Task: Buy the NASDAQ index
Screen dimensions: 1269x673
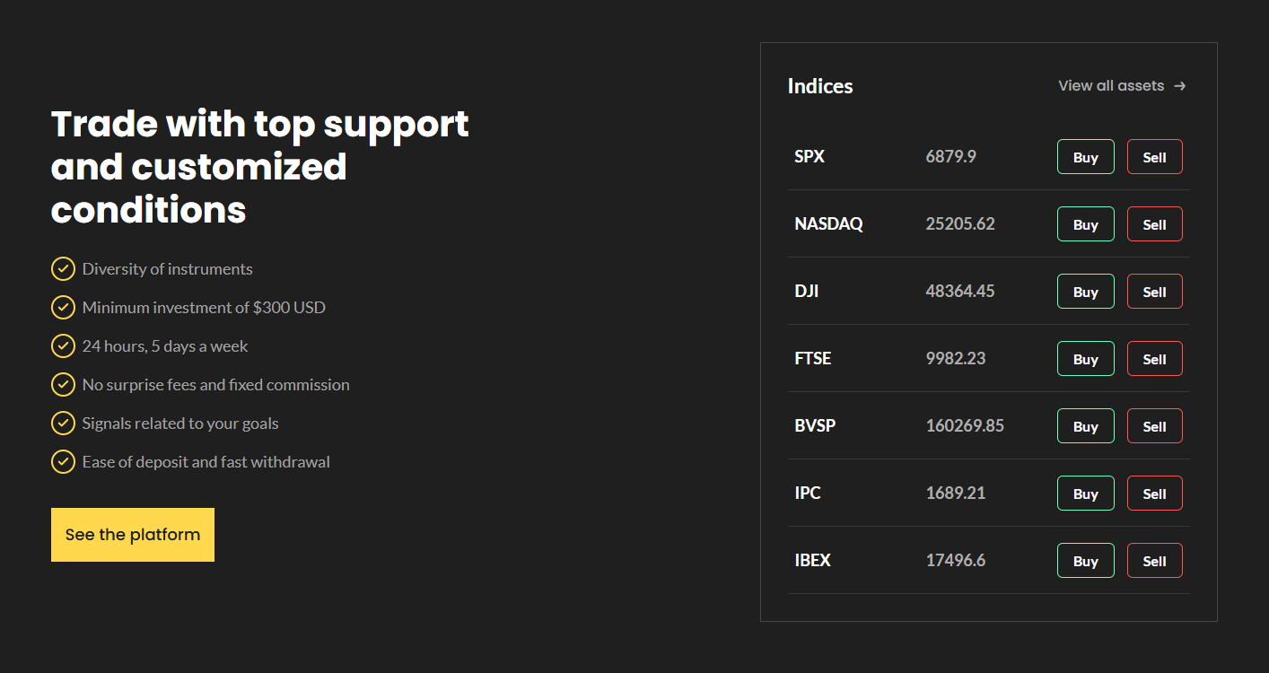Action: point(1085,224)
